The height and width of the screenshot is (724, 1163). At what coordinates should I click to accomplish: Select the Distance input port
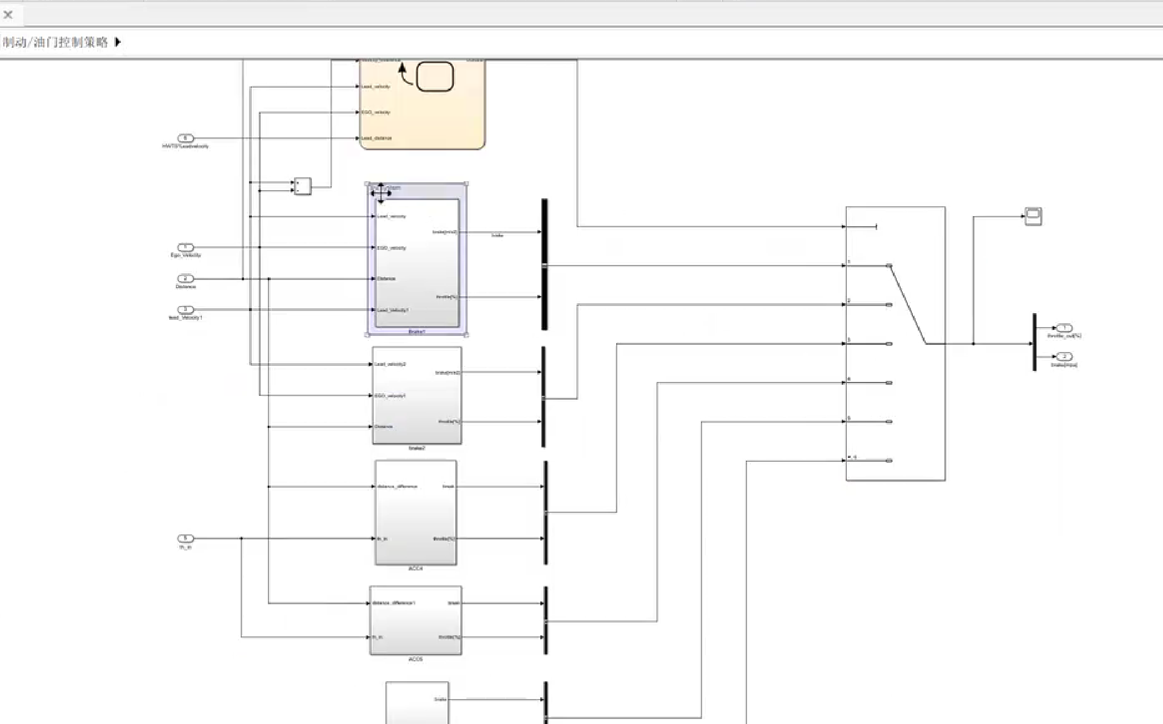[185, 279]
